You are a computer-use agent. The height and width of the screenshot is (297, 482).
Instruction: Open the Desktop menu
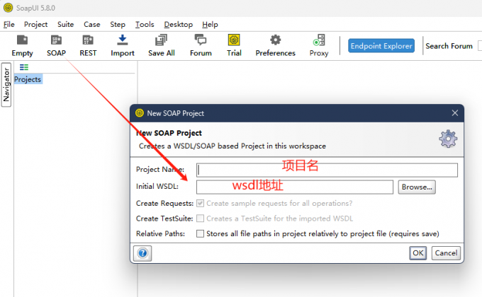tap(179, 25)
